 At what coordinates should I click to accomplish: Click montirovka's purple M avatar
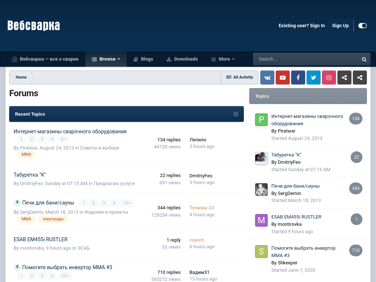(x=261, y=220)
